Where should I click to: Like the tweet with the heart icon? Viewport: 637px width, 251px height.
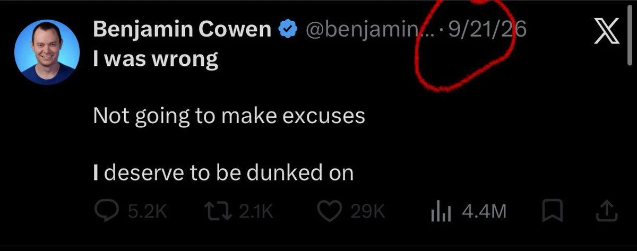click(330, 212)
